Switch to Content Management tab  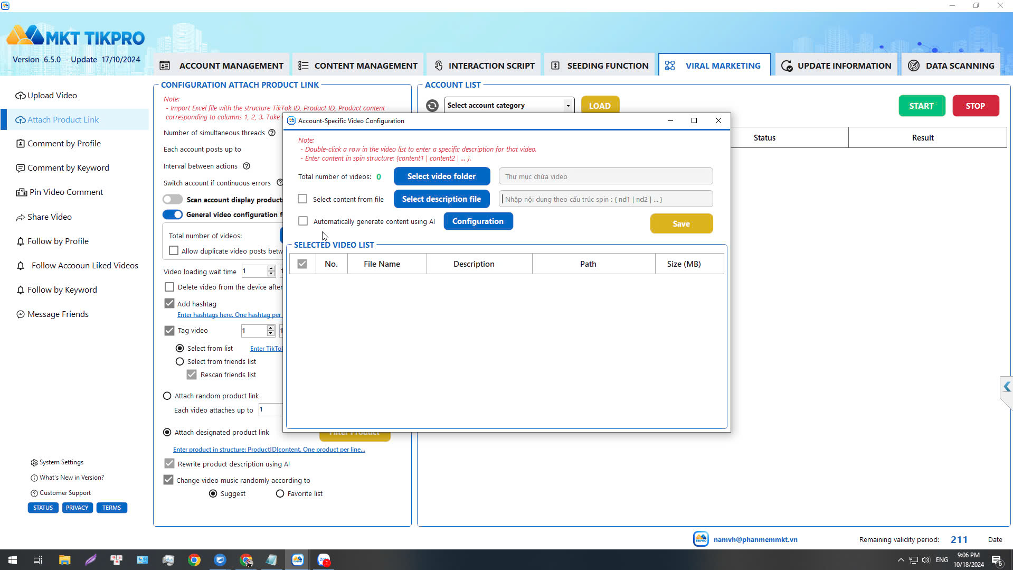[358, 66]
